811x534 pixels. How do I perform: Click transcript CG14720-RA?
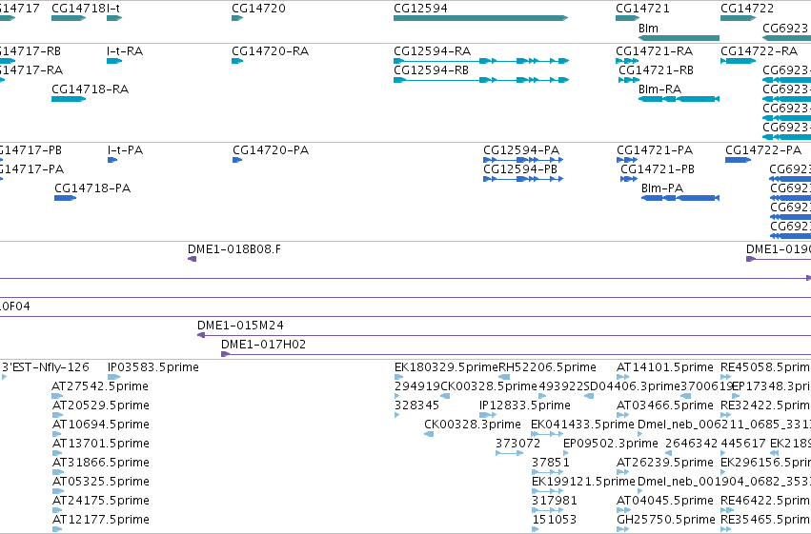[x=237, y=61]
